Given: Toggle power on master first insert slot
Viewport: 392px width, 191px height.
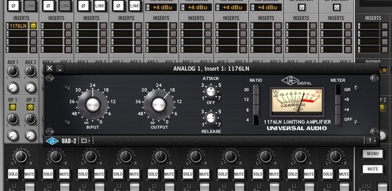Looking at the screenshot, I should pos(384,26).
